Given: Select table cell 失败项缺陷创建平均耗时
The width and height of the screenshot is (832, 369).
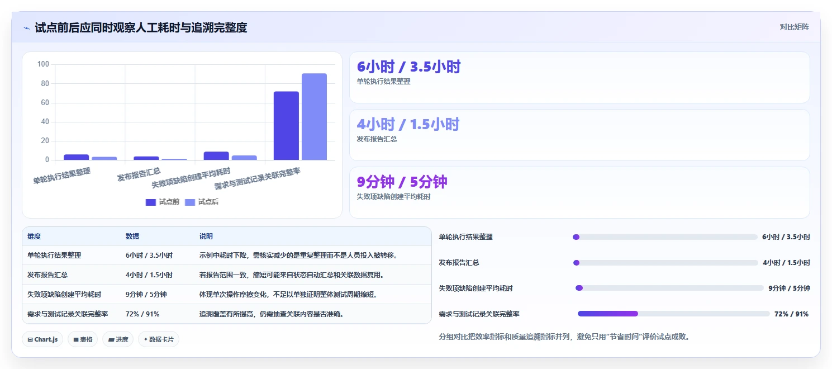Looking at the screenshot, I should pos(64,295).
